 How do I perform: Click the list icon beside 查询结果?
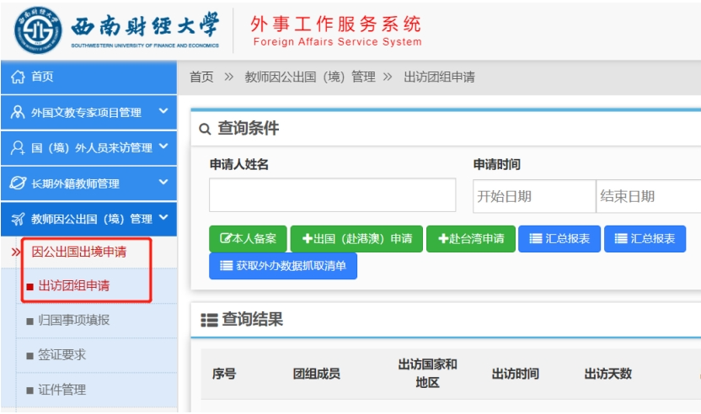[x=209, y=320]
